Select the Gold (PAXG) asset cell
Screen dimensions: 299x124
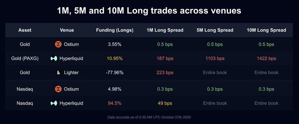pyautogui.click(x=25, y=58)
